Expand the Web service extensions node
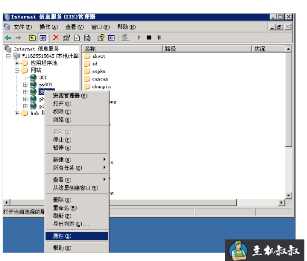 17,113
